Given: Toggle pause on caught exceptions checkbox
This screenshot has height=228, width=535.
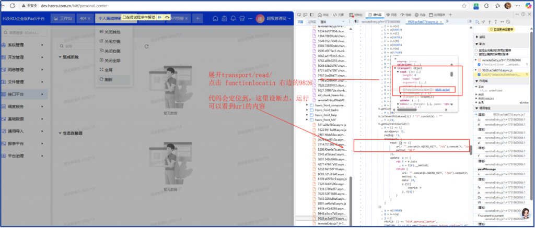Looking at the screenshot, I should 476,54.
